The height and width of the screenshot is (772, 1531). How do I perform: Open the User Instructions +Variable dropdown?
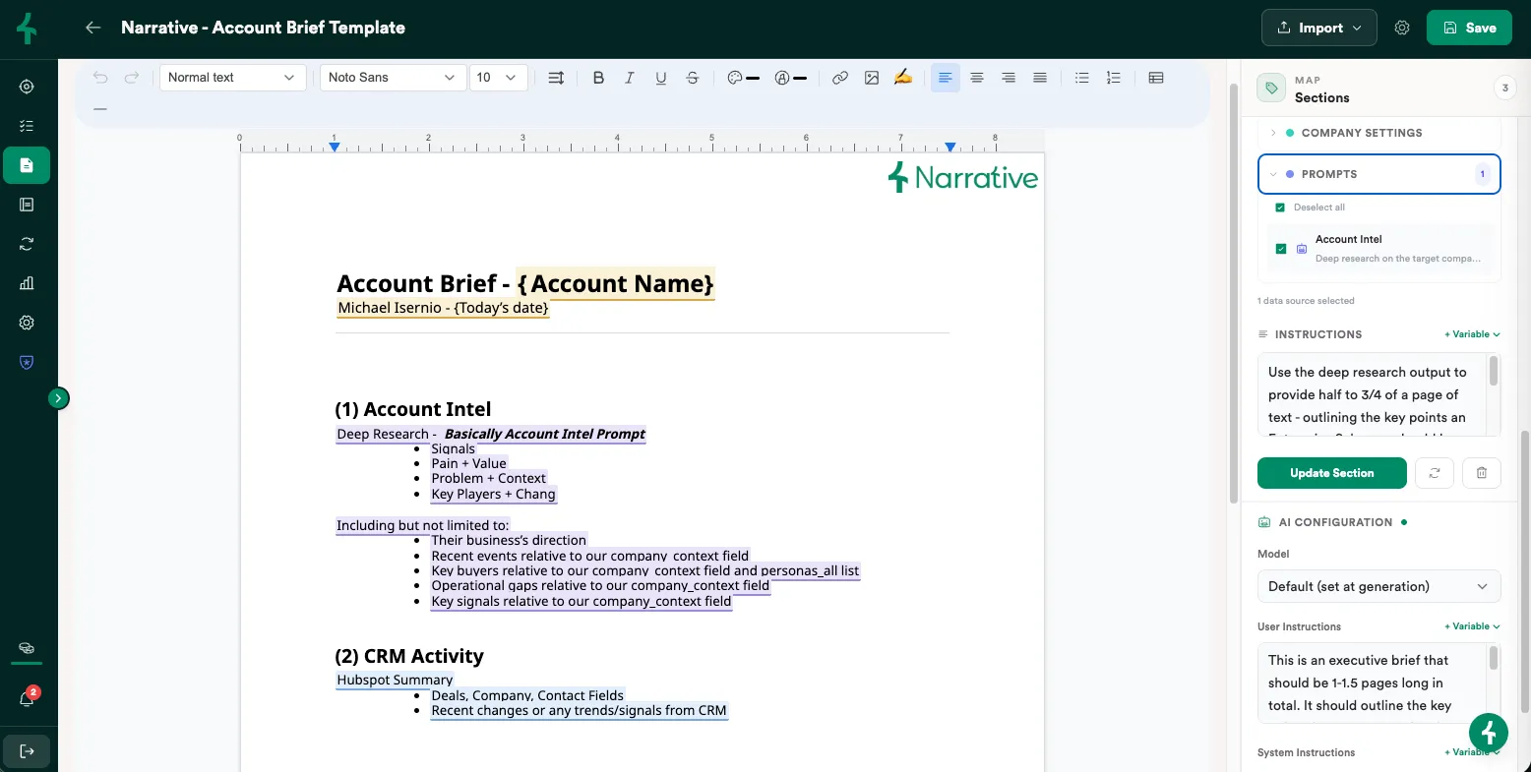(x=1472, y=626)
